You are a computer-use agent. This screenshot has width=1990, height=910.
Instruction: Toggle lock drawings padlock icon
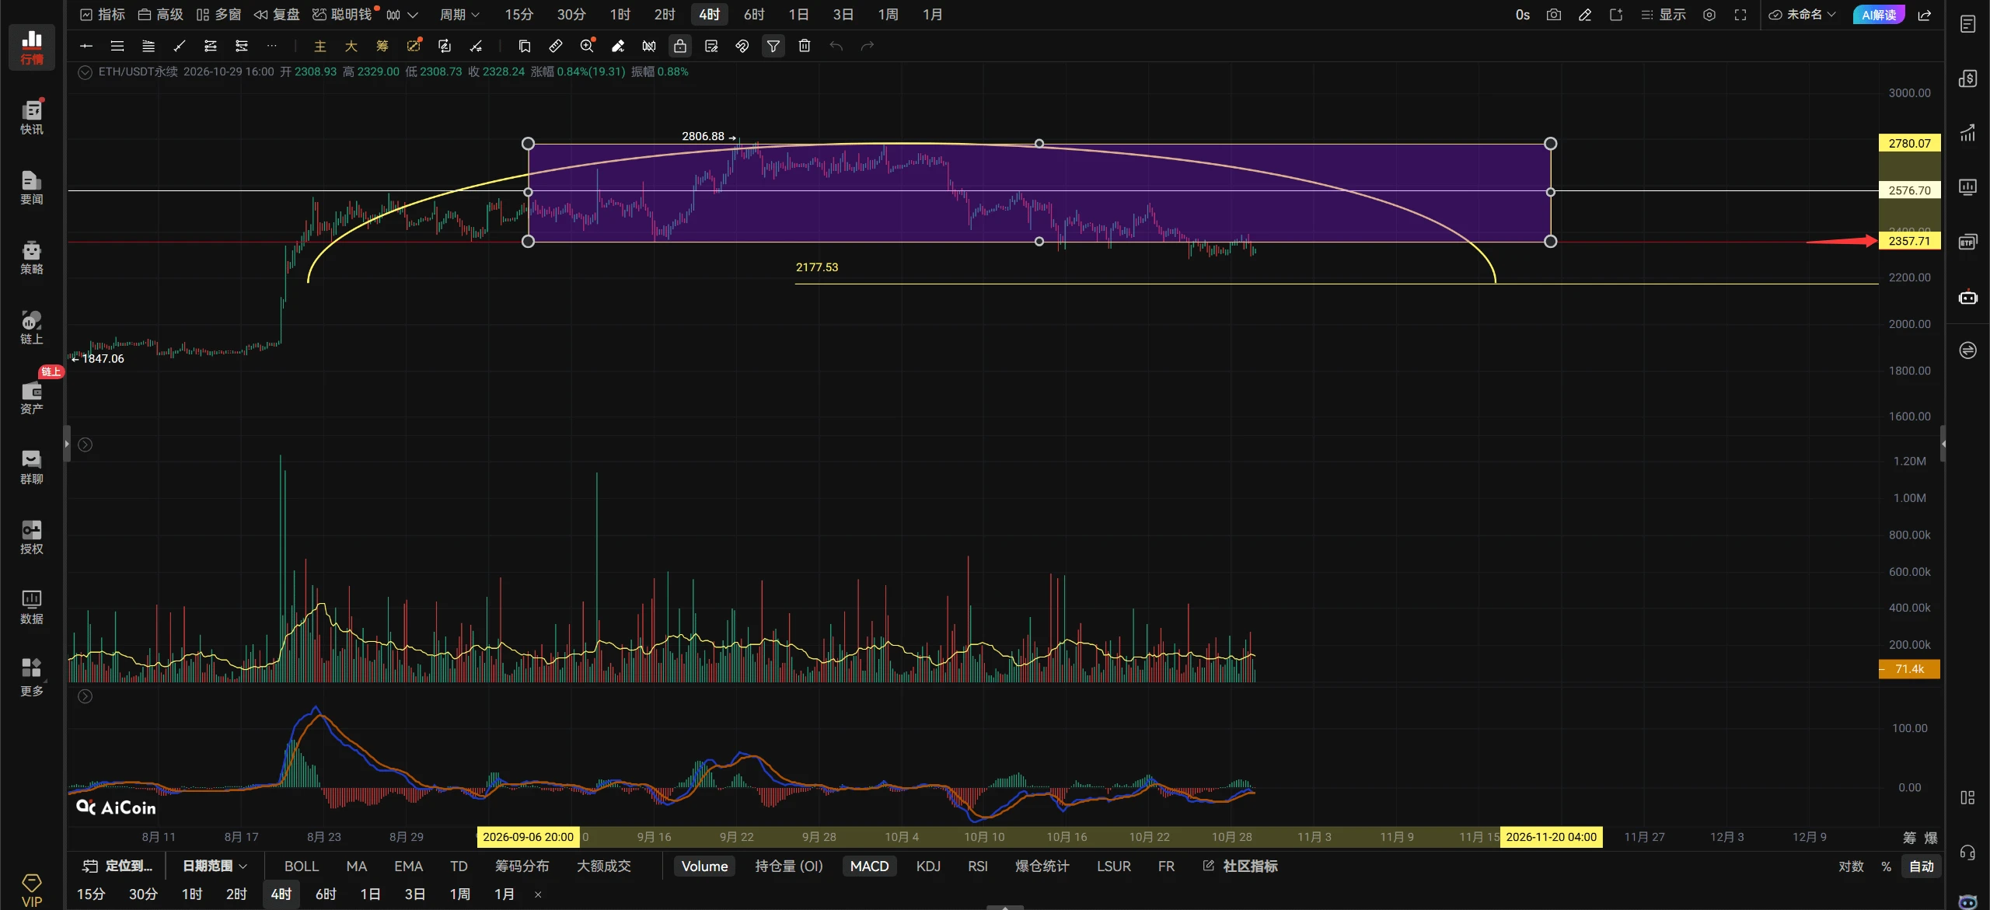(680, 46)
